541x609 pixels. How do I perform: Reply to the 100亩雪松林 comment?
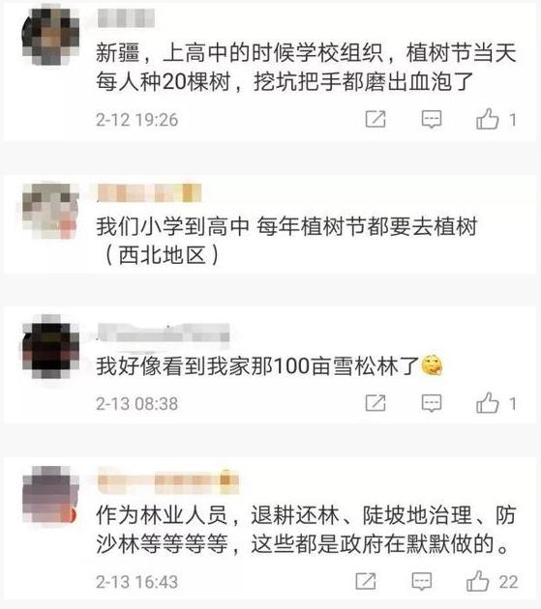(x=432, y=403)
